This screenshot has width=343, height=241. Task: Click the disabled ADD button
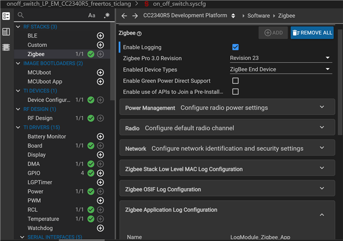273,33
